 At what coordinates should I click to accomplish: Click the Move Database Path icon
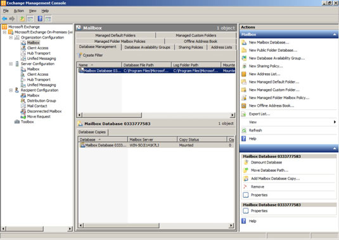pos(246,171)
